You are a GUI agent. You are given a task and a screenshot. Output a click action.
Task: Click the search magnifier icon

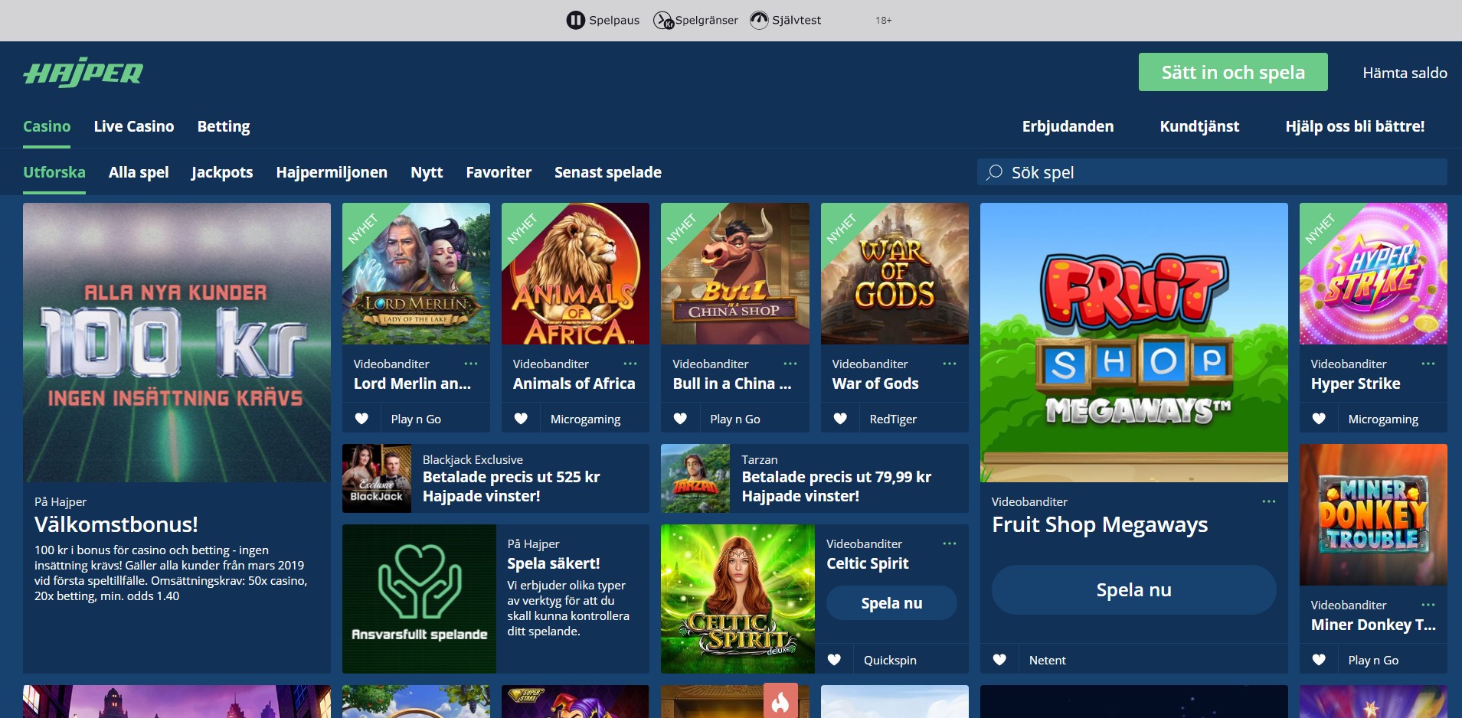pos(995,172)
